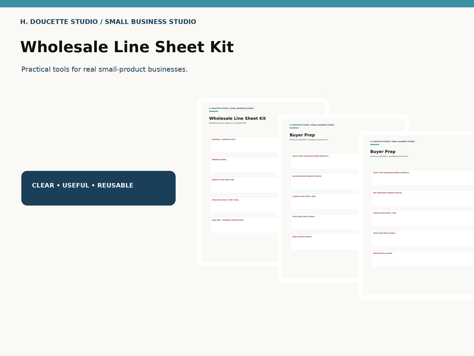Click the "Buyer Prep" title on the middle page
This screenshot has height=356, width=474.
coord(302,135)
